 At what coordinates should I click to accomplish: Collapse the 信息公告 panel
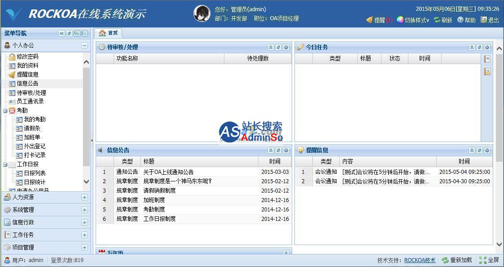pyautogui.click(x=271, y=151)
